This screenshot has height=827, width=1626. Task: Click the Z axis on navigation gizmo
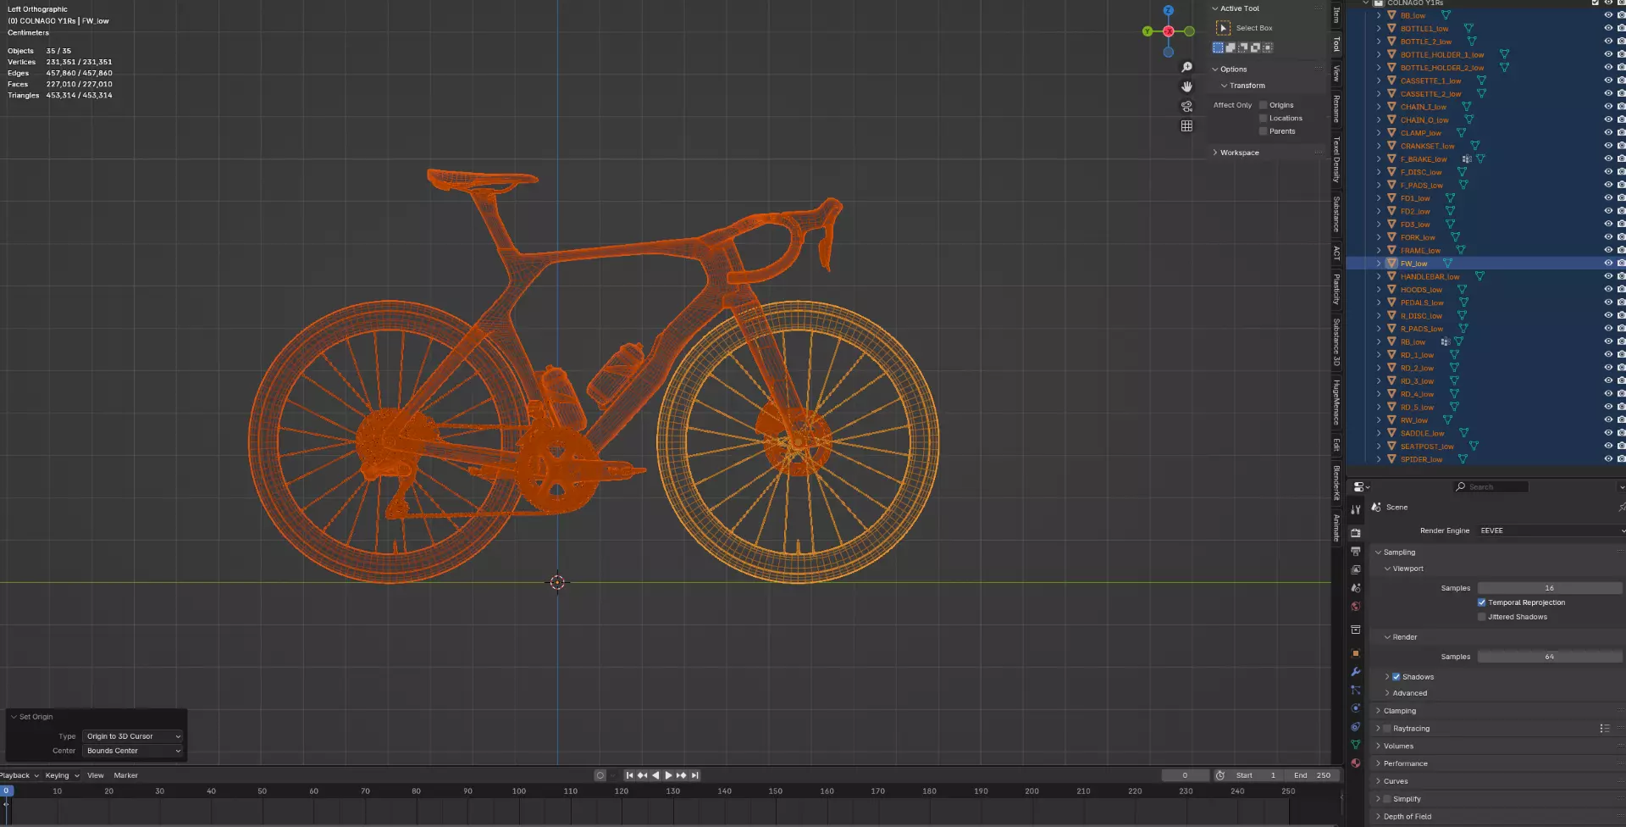[1169, 10]
